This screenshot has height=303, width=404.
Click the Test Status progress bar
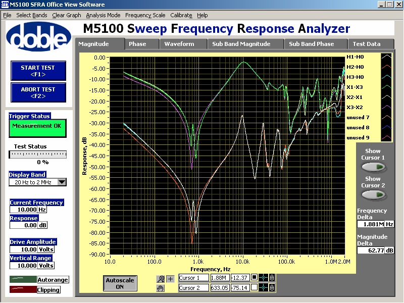[38, 155]
